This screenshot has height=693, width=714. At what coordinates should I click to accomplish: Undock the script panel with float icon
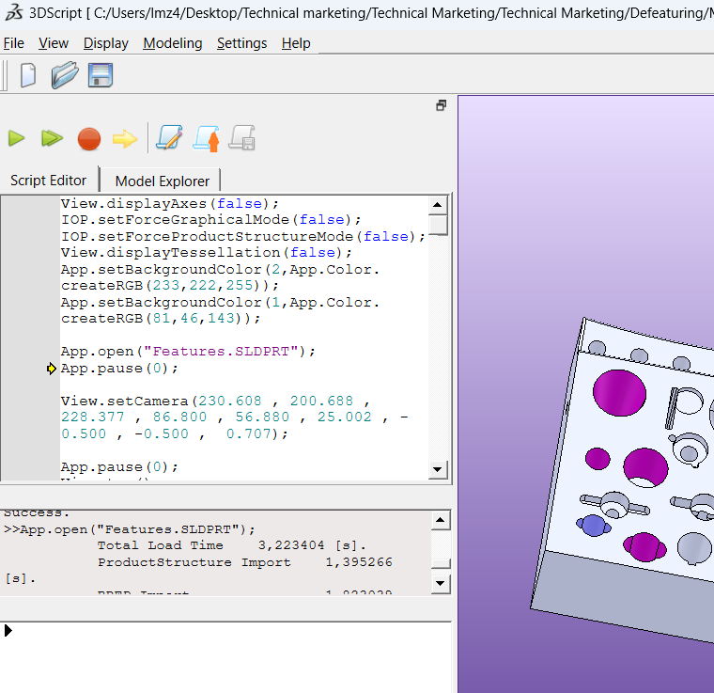441,105
